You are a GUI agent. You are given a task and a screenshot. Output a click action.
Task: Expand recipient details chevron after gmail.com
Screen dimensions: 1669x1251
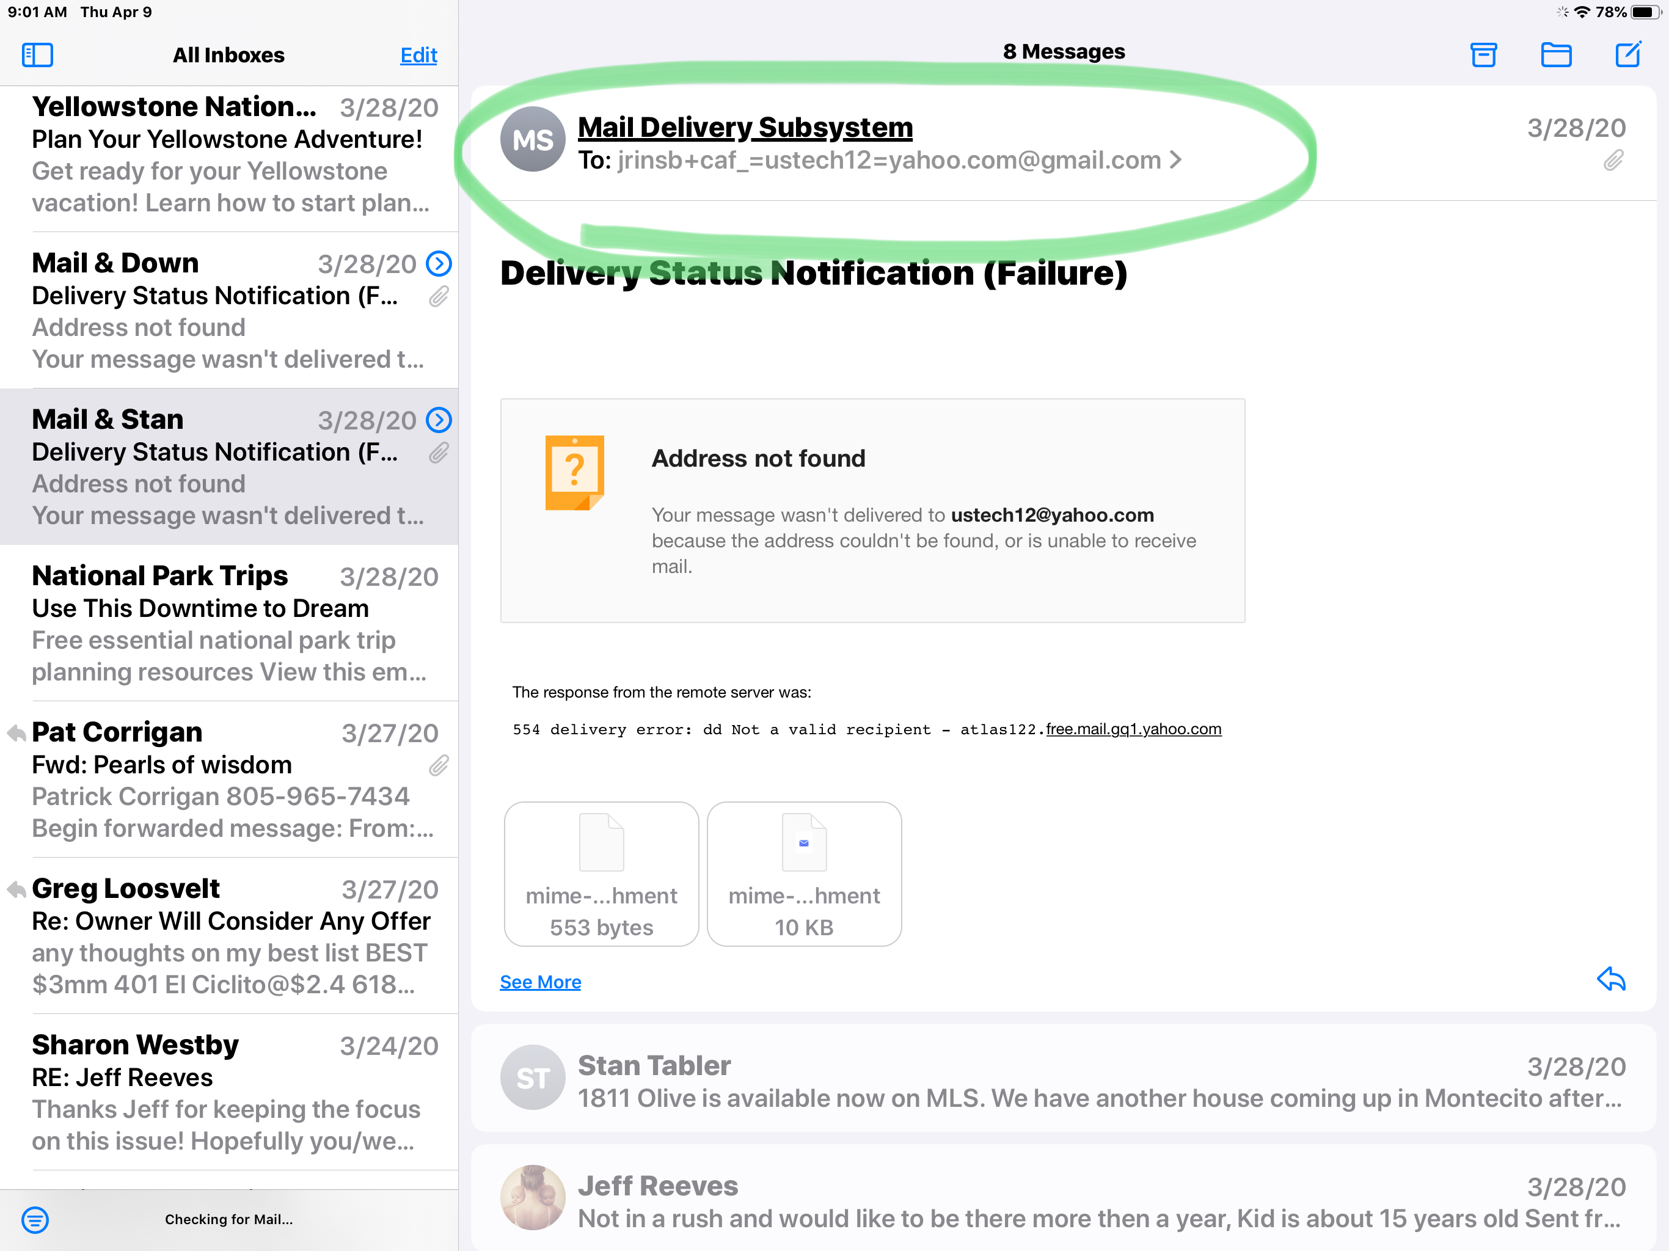[x=1175, y=160]
